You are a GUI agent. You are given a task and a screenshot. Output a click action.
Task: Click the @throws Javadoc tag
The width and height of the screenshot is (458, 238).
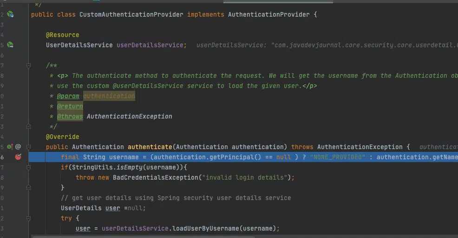pyautogui.click(x=70, y=117)
